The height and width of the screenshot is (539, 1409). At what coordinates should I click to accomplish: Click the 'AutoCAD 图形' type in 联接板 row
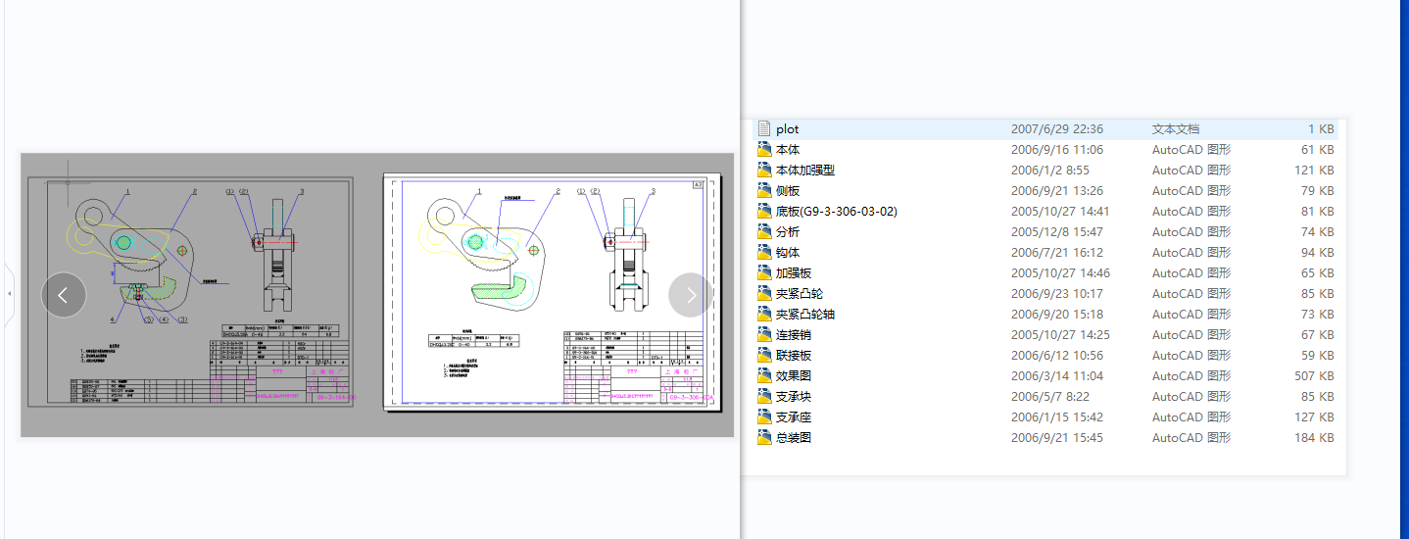(x=1191, y=356)
